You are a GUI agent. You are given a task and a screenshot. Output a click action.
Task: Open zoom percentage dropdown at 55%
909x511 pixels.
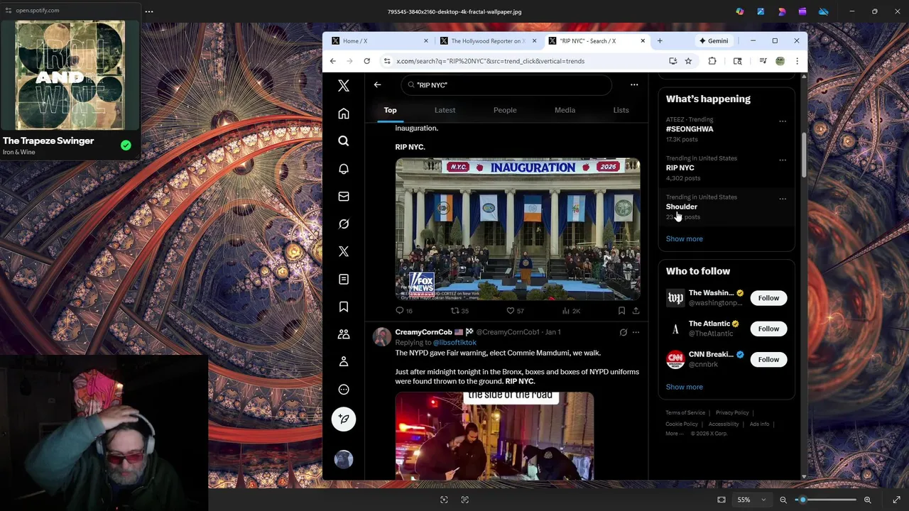click(751, 500)
